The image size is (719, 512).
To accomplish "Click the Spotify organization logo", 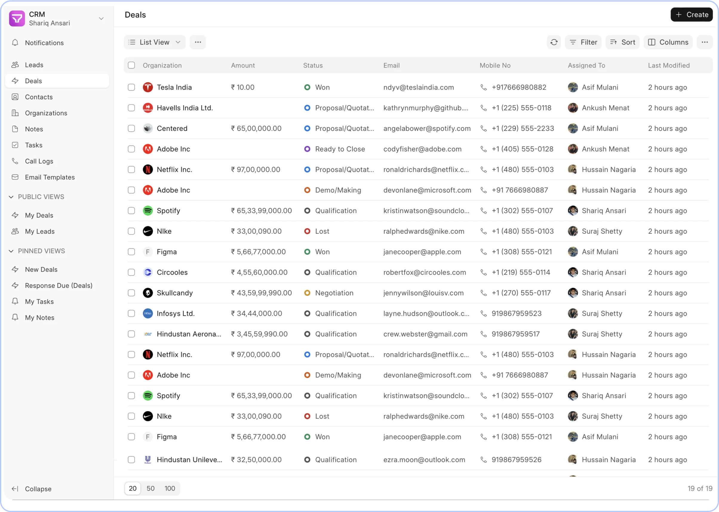I will 148,211.
